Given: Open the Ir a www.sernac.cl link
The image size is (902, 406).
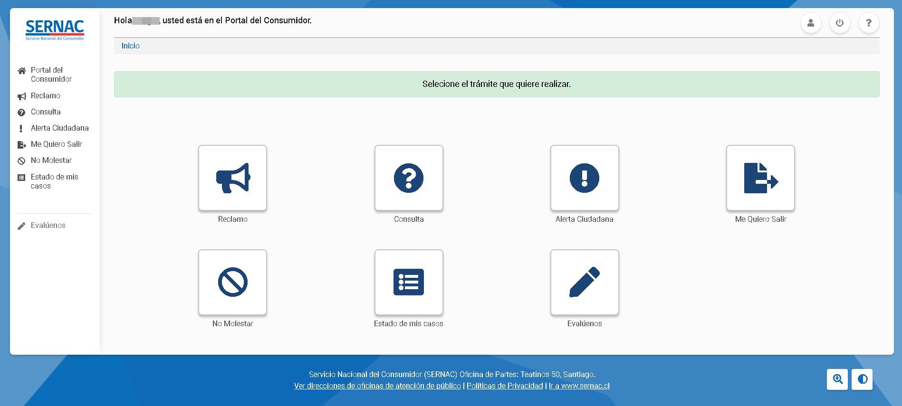Looking at the screenshot, I should [x=579, y=386].
